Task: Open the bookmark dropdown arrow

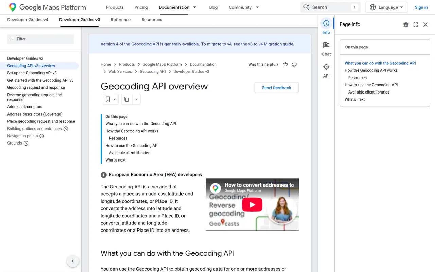Action: (x=115, y=99)
